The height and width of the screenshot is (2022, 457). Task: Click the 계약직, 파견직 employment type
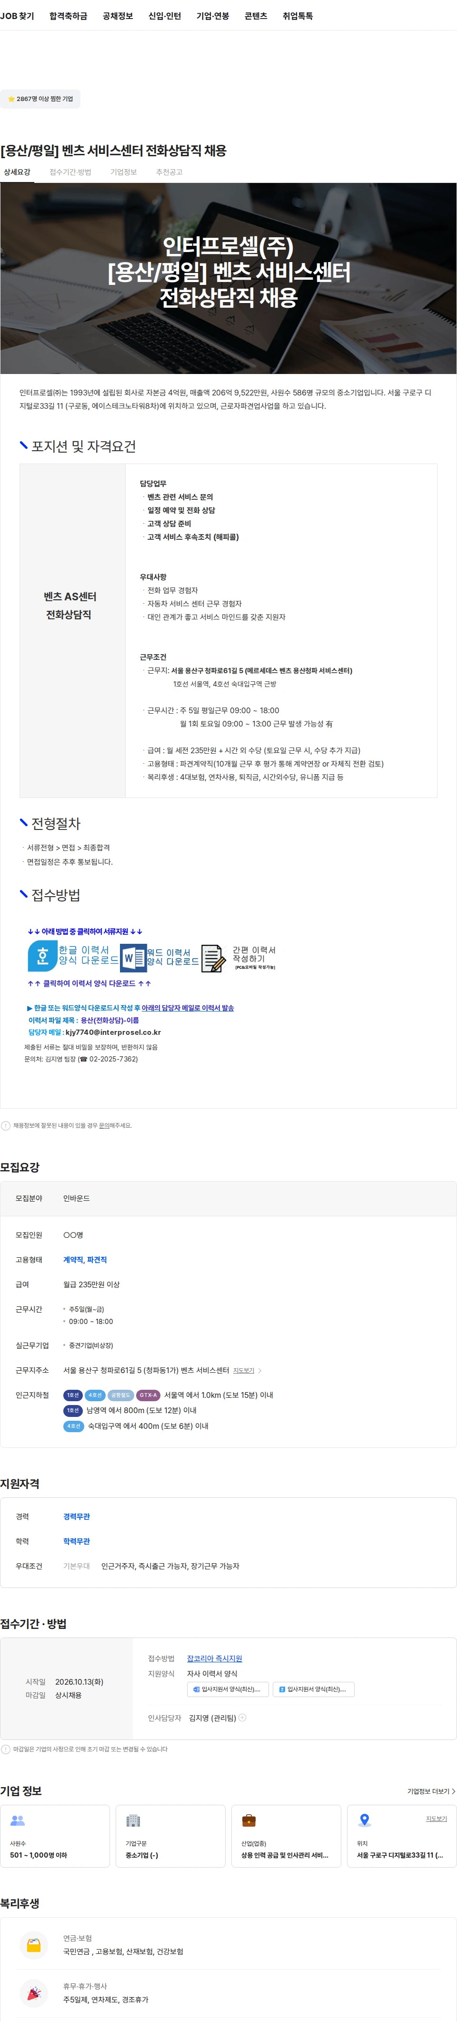pyautogui.click(x=85, y=1259)
